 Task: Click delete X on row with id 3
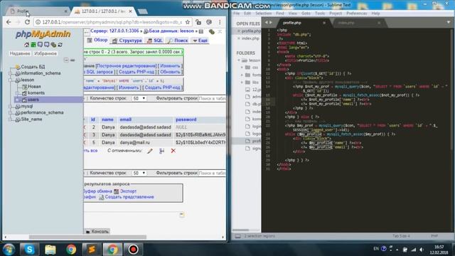pos(85,135)
